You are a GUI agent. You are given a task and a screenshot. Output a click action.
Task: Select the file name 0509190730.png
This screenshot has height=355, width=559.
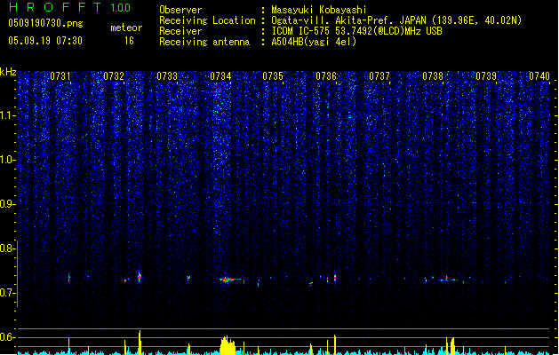(x=45, y=23)
